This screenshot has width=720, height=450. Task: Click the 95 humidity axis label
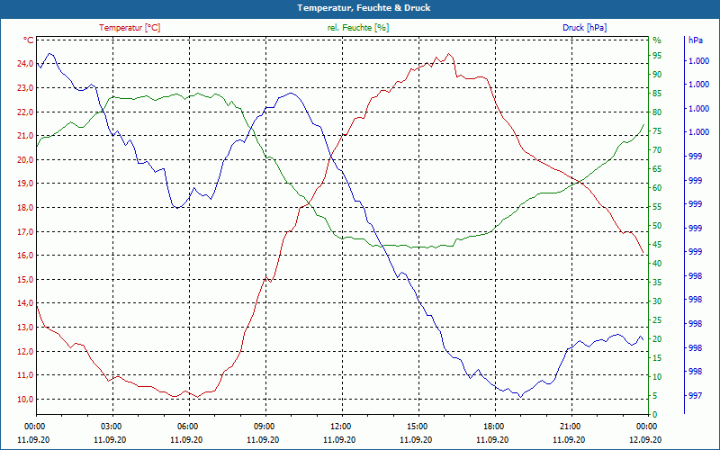click(657, 56)
